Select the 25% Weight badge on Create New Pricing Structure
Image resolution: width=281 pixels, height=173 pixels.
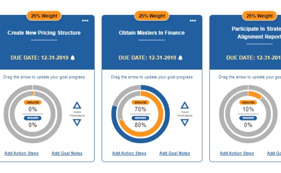44,16
